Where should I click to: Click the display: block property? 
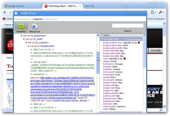coord(110,61)
